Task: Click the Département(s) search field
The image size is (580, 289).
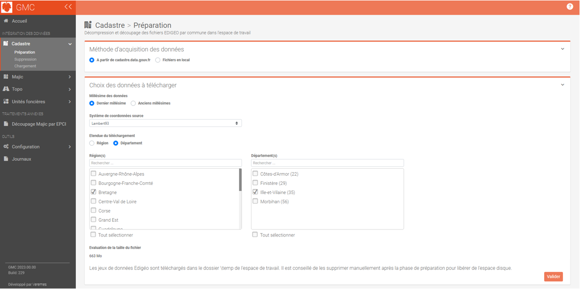Action: pyautogui.click(x=327, y=163)
